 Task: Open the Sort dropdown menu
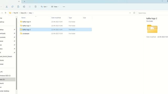(x=44, y=7)
